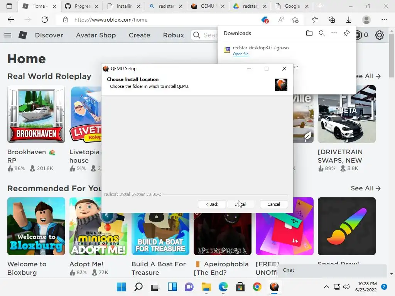The height and width of the screenshot is (296, 395).
Task: Add this page to favorites
Action: click(295, 20)
